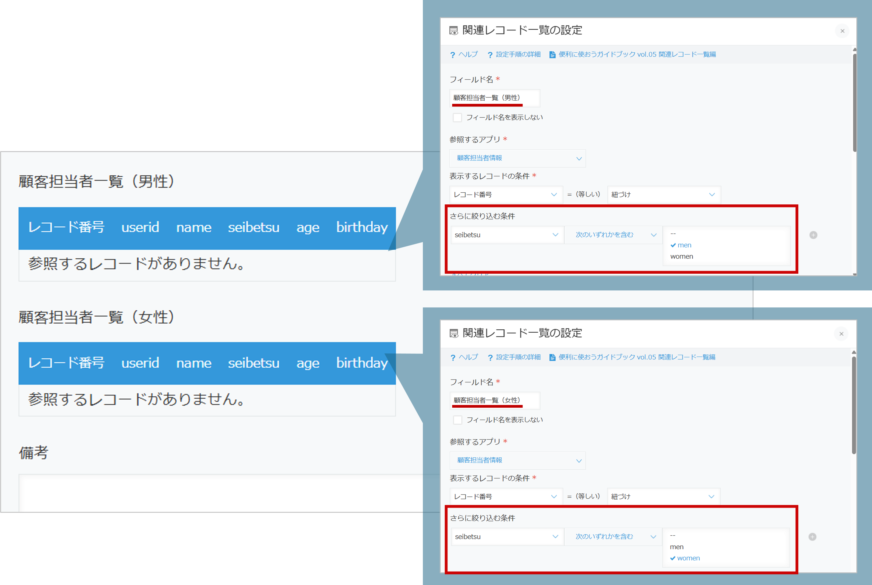
Task: Click scrollbar up arrow in upper dialog
Action: click(854, 50)
